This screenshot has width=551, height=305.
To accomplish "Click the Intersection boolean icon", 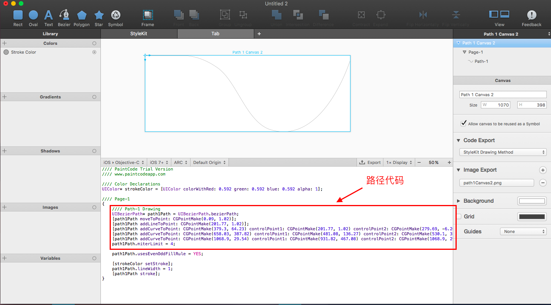I will 298,15.
